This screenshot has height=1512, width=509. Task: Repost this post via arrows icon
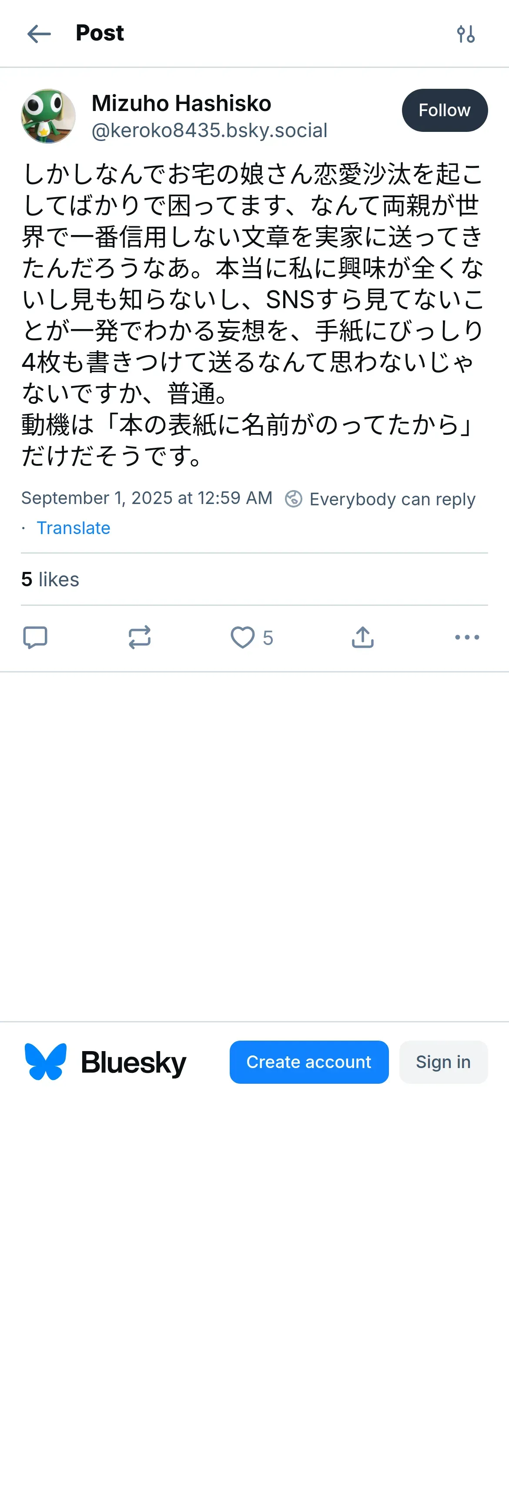[x=140, y=637]
